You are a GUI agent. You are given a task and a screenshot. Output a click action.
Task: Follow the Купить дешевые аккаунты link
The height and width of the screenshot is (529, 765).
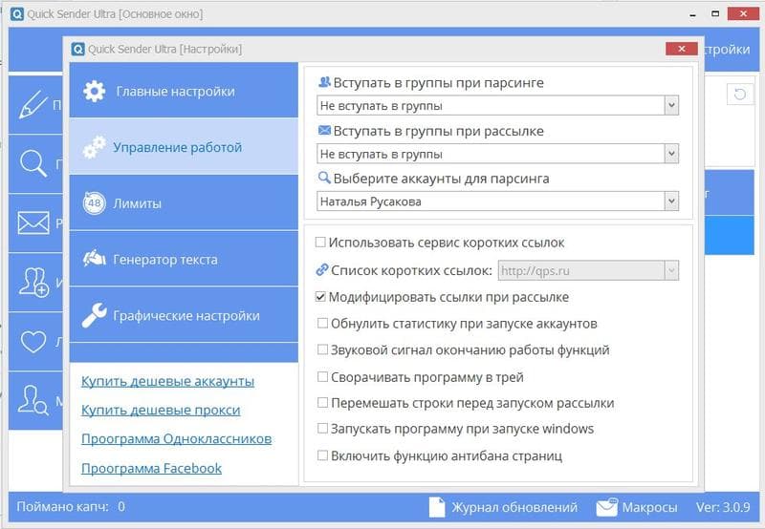(168, 381)
